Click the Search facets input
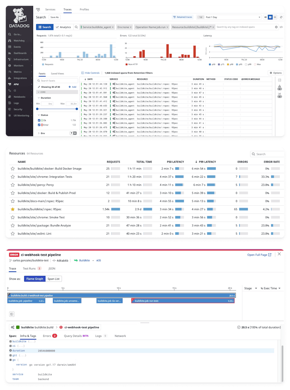The width and height of the screenshot is (290, 390). (x=57, y=81)
